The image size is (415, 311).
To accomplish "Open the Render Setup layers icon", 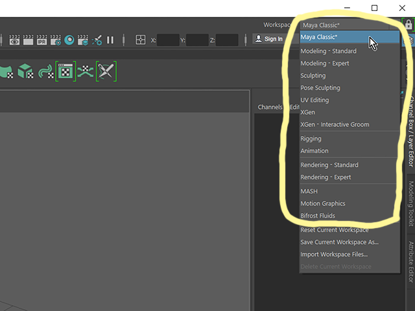I will [x=83, y=40].
